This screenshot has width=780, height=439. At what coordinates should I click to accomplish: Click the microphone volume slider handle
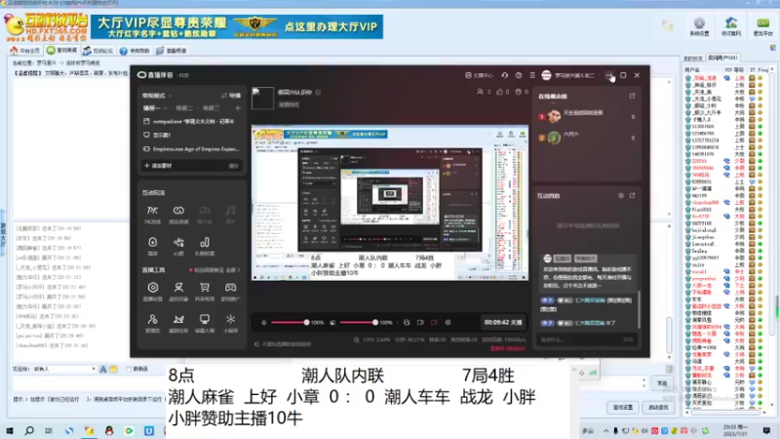[x=306, y=323]
